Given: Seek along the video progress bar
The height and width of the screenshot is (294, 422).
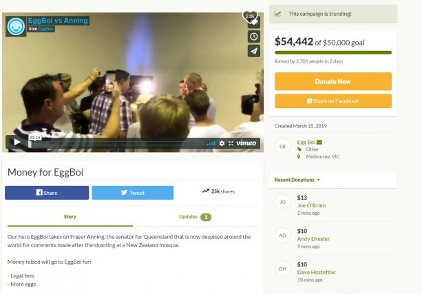Looking at the screenshot, I should (x=117, y=144).
